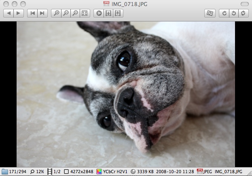Image resolution: width=252 pixels, height=176 pixels.
Task: Click the JPEG format label
Action: tap(208, 172)
